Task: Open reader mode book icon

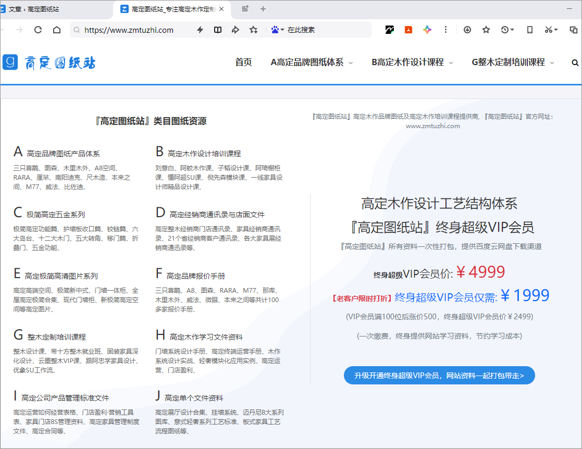Action: point(218,30)
